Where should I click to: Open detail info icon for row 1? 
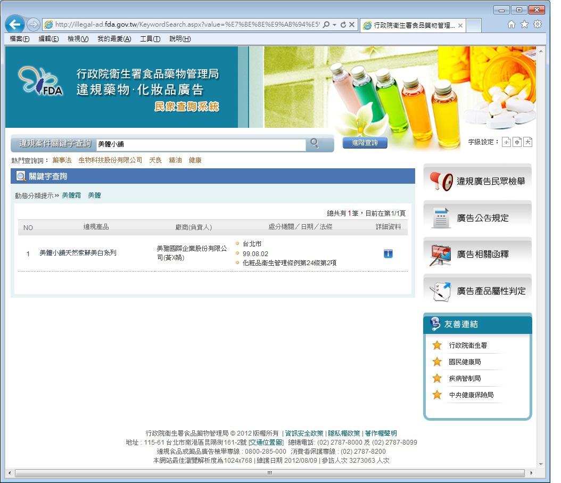[x=388, y=254]
